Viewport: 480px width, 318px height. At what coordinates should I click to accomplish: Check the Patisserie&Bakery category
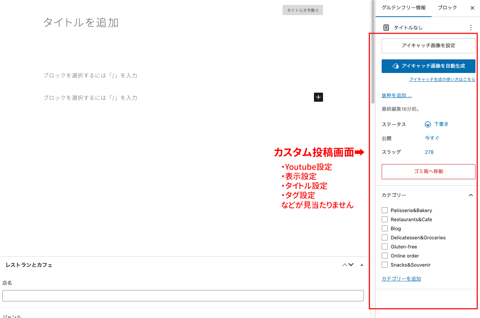385,210
